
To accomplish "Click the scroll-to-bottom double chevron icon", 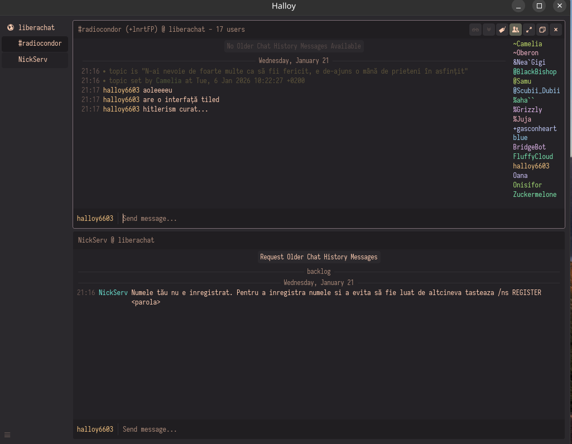I will [x=489, y=30].
